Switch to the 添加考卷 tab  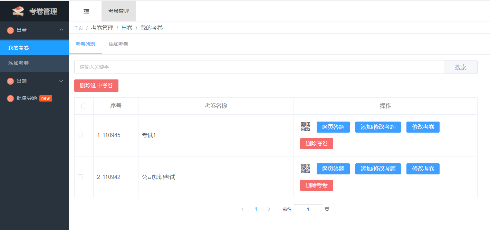[x=118, y=44]
